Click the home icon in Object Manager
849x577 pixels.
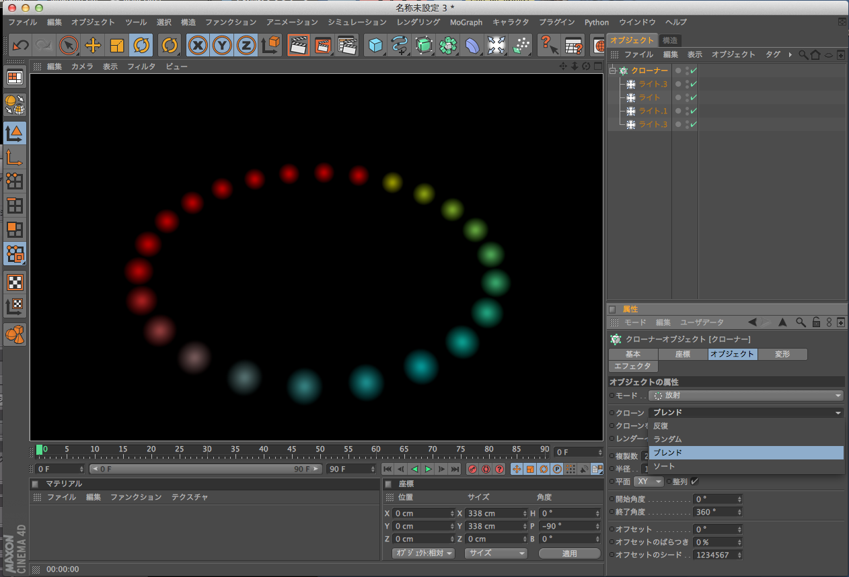click(x=815, y=54)
